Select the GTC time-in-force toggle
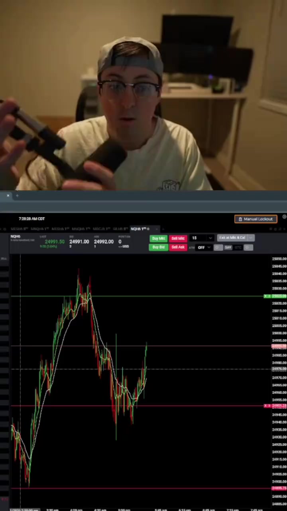This screenshot has height=511, width=287. click(x=238, y=248)
